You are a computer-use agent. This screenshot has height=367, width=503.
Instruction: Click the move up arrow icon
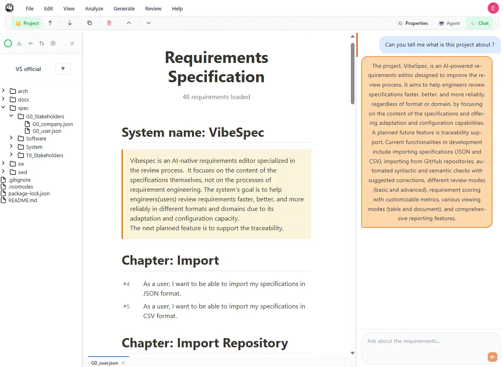(x=50, y=23)
